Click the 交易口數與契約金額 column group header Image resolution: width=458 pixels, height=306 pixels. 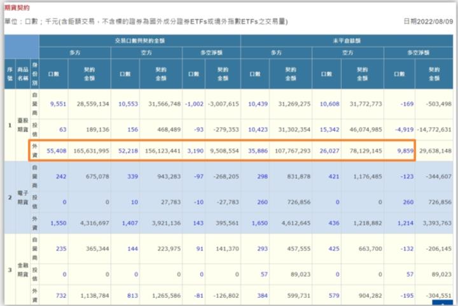point(139,41)
